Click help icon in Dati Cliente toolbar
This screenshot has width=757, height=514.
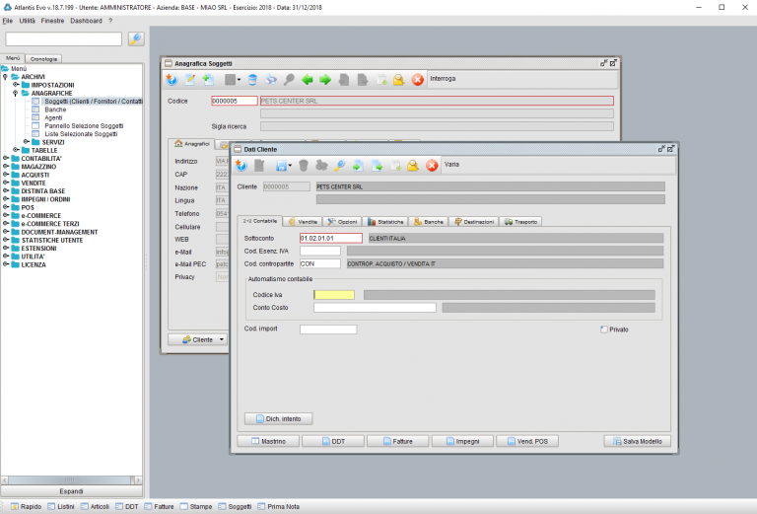pyautogui.click(x=241, y=166)
